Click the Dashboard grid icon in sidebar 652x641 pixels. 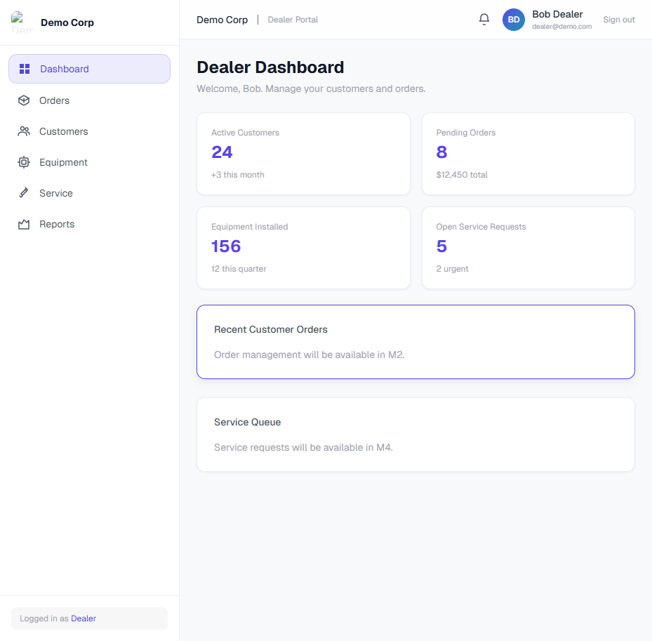25,69
